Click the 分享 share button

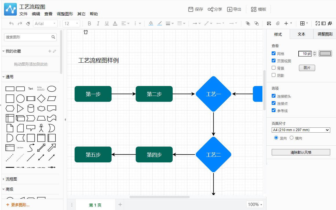[215, 9]
